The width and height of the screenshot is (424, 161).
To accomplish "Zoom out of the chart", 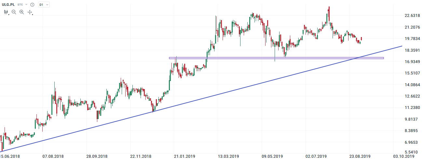I will pyautogui.click(x=14, y=12).
